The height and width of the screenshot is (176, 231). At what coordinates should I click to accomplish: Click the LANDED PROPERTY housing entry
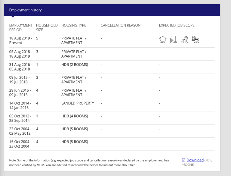[x=78, y=103]
